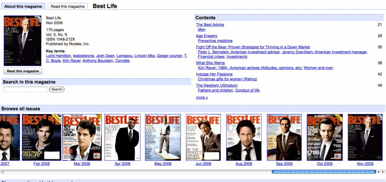This screenshot has height=182, width=386.
Task: Open The Best Advice article
Action: click(x=210, y=24)
